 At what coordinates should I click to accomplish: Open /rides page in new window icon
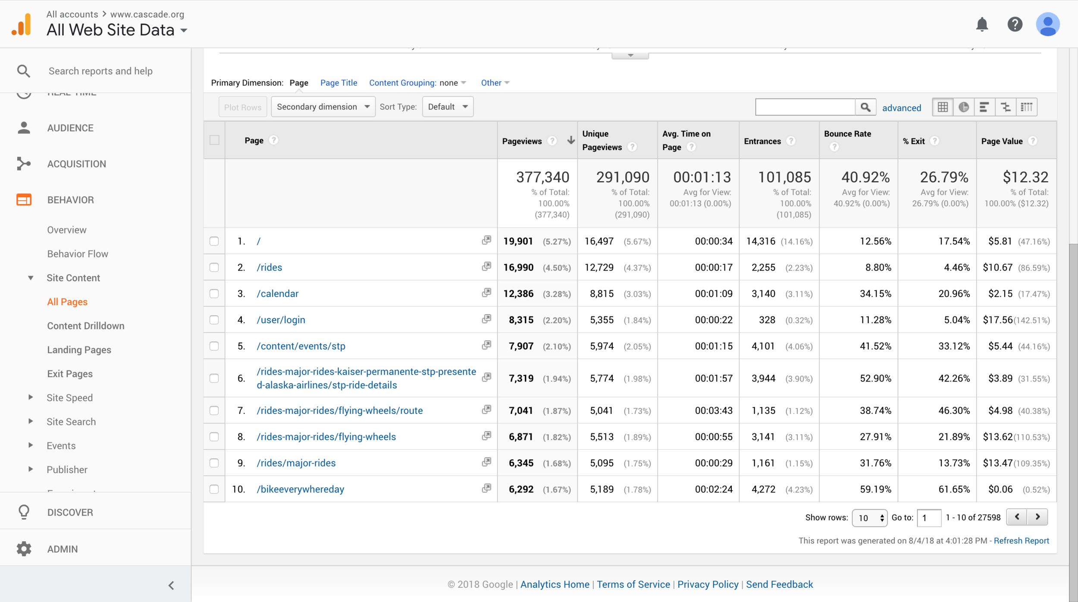pyautogui.click(x=486, y=267)
